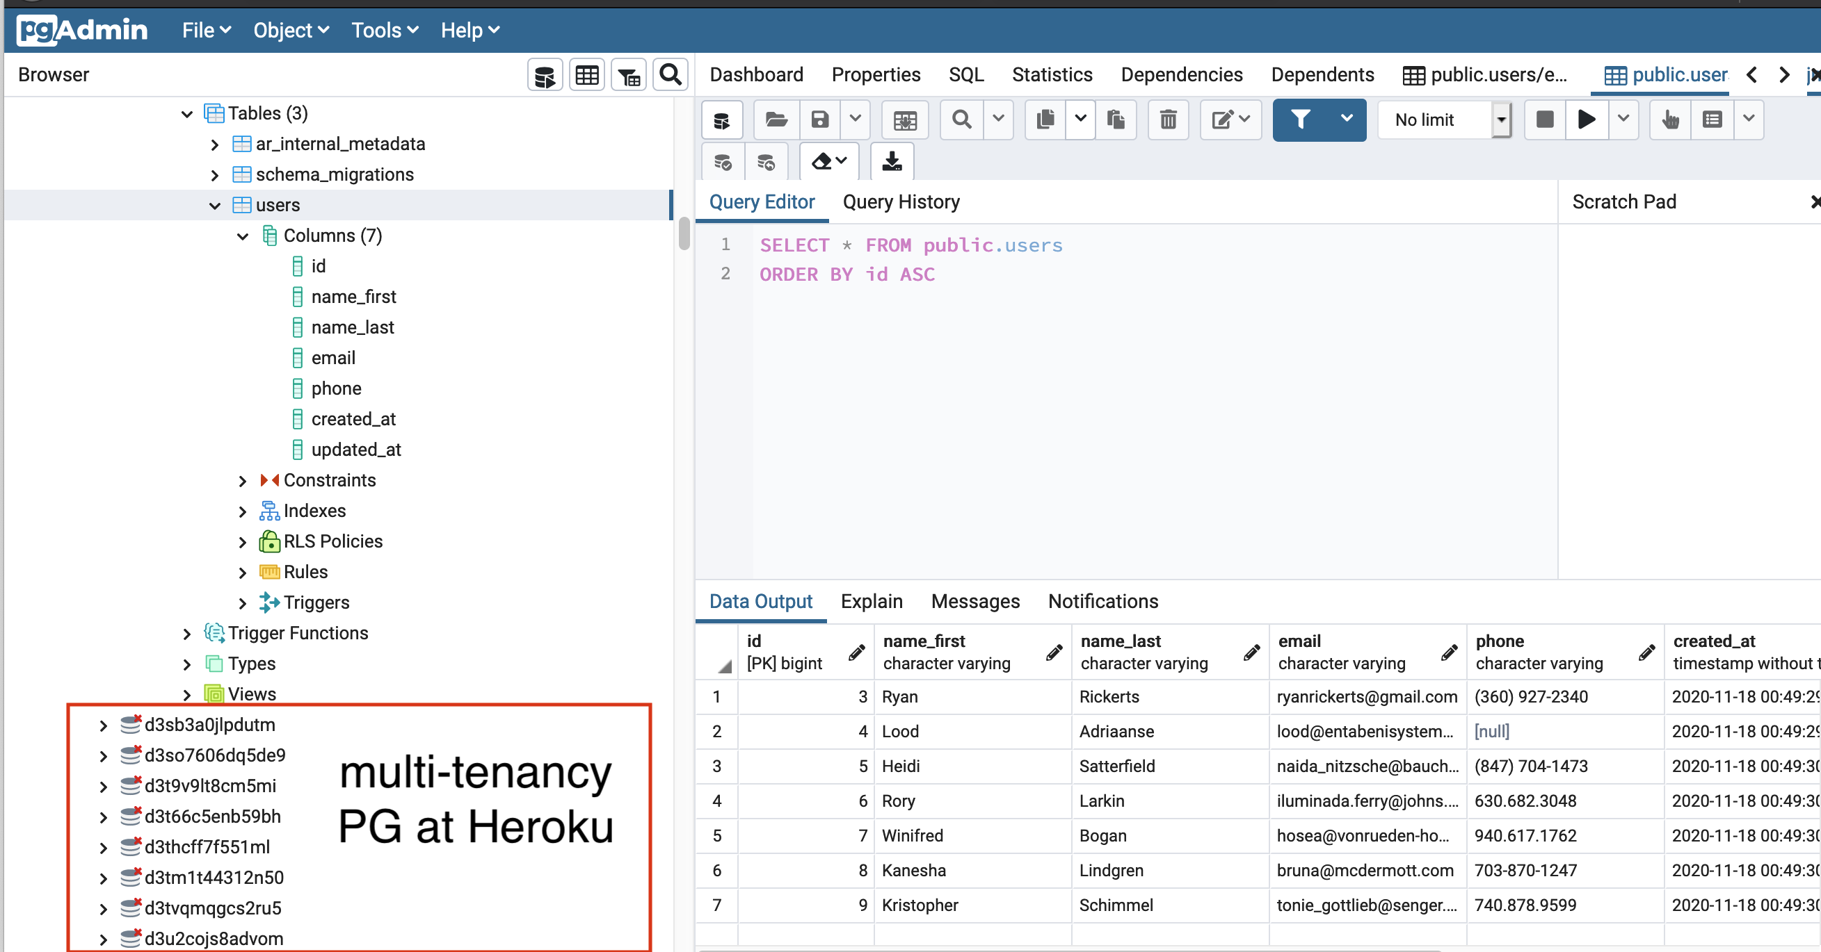Collapse the Columns (7) node
This screenshot has height=952, width=1821.
tap(243, 236)
